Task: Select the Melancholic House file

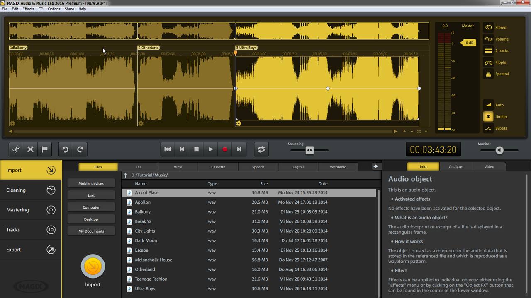Action: coord(249,260)
